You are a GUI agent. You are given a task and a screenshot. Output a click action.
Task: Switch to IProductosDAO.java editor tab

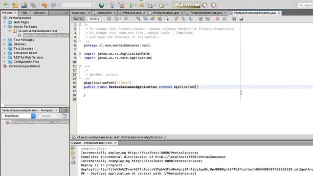click(166, 13)
